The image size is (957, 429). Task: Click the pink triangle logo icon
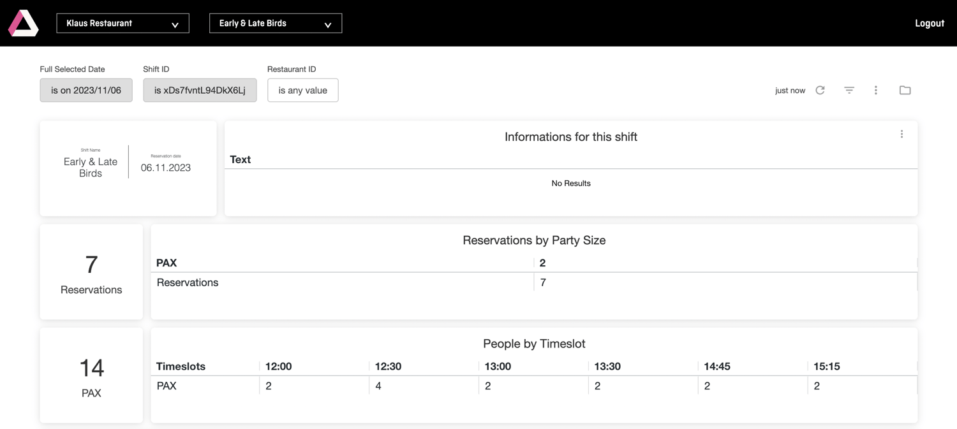click(x=24, y=24)
